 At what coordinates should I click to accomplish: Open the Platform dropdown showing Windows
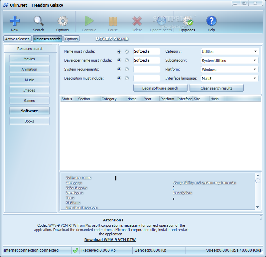[x=230, y=70]
